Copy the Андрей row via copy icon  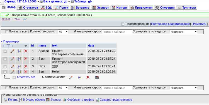[x=19, y=51]
